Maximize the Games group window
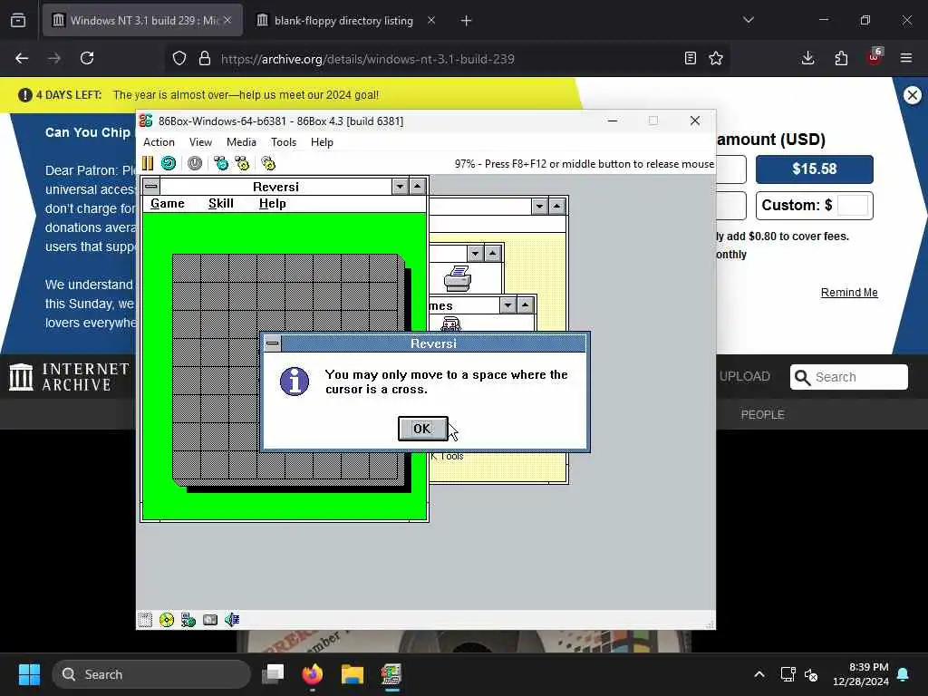 click(525, 304)
